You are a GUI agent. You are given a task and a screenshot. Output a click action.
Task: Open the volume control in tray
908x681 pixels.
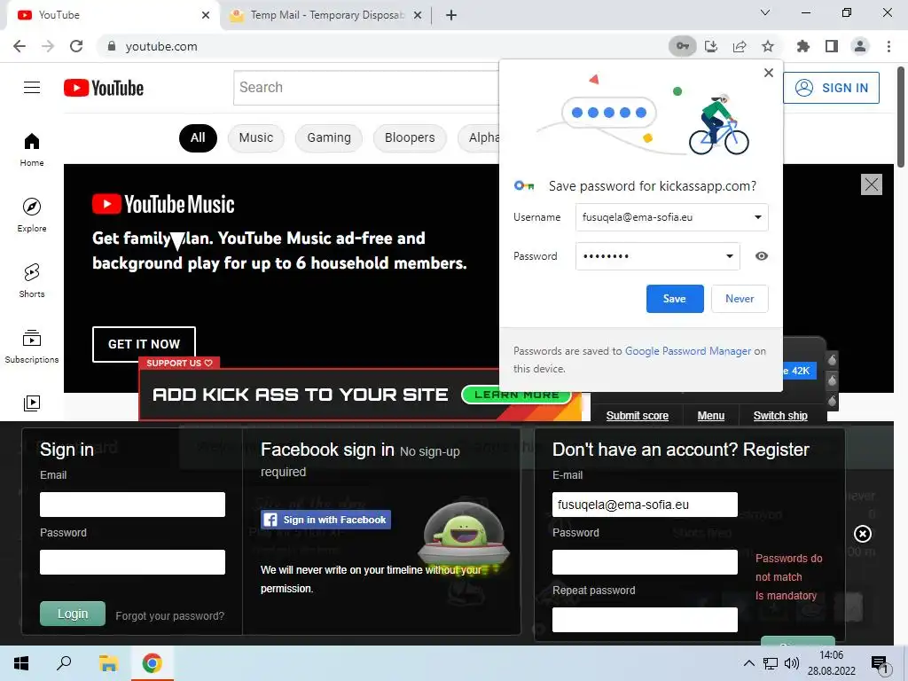pyautogui.click(x=792, y=663)
